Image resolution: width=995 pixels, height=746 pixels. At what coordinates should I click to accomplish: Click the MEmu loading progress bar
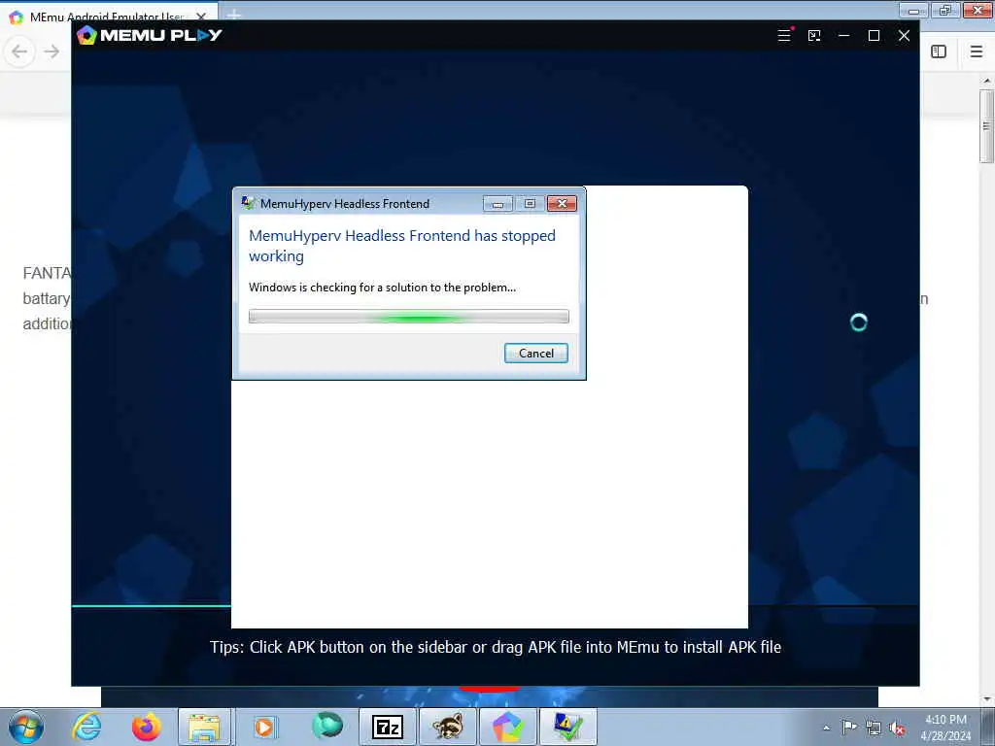point(495,606)
